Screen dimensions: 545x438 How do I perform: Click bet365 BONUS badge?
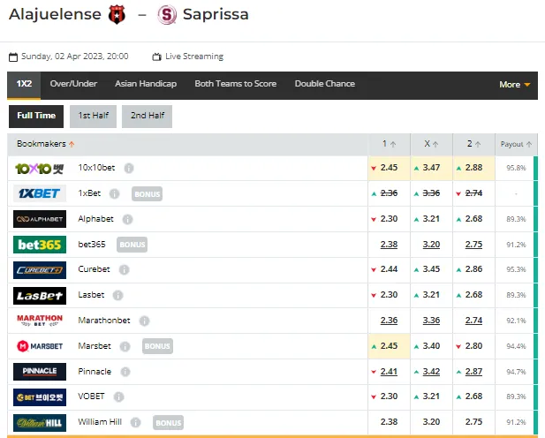pos(132,245)
